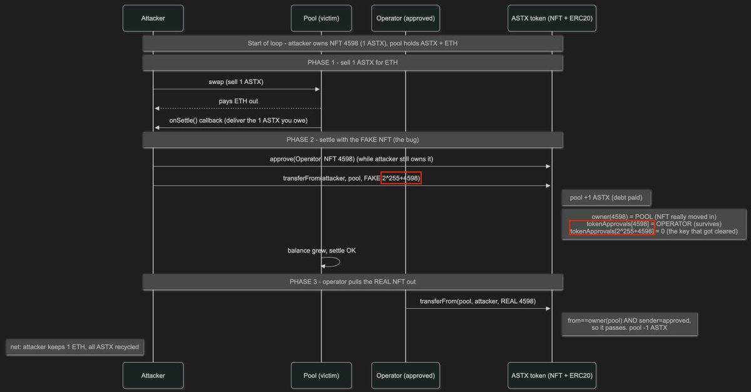The image size is (751, 392).
Task: Select the top Operator (approved) box
Action: (406, 18)
